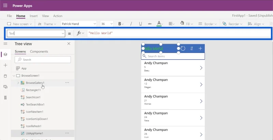The width and height of the screenshot is (273, 140).
Task: Collapse the left hamburger menu
Action: [5, 44]
